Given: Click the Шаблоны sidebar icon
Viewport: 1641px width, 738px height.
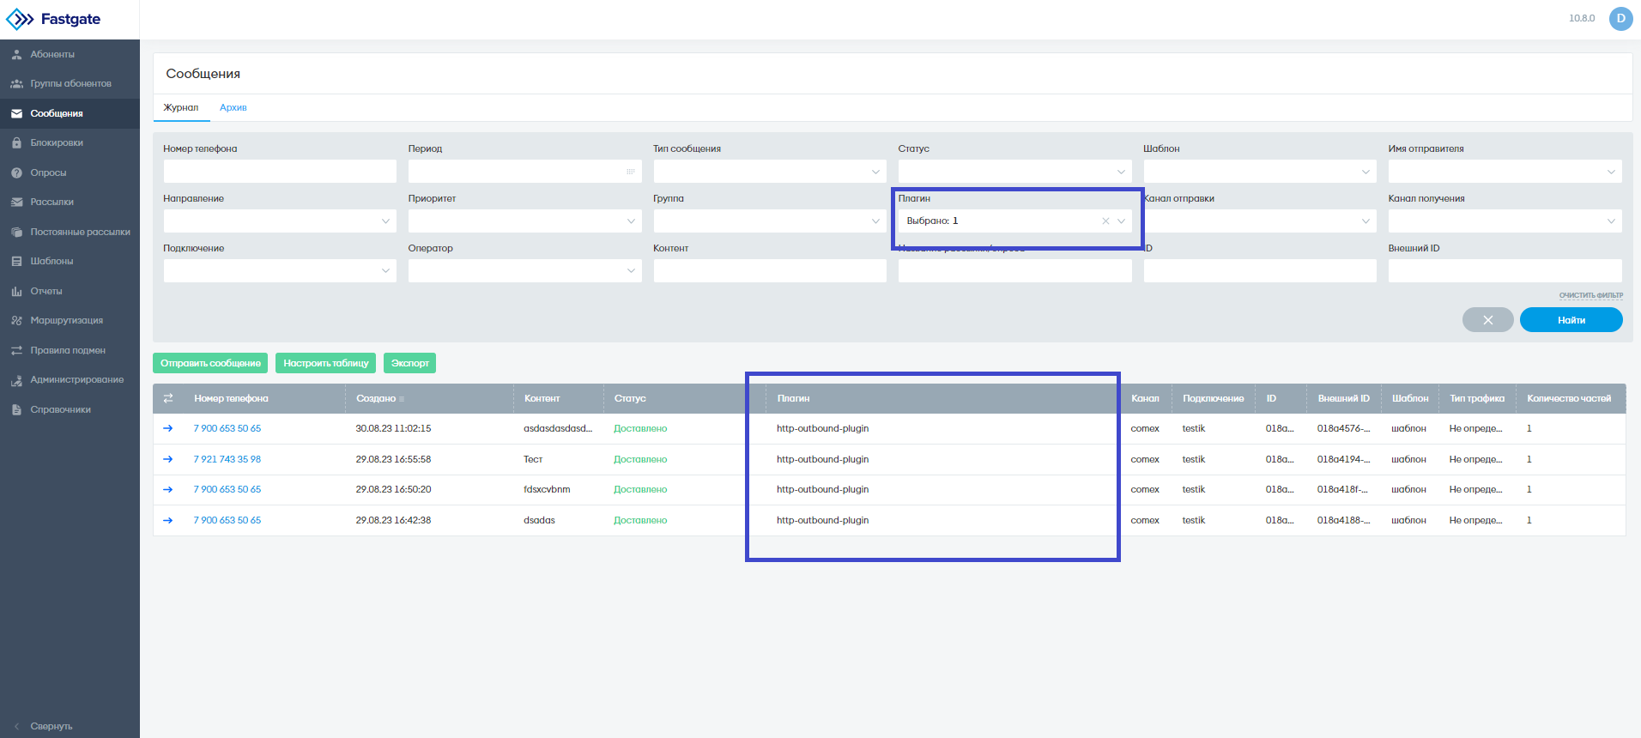Looking at the screenshot, I should point(16,261).
